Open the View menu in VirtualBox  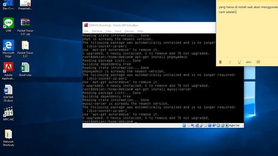point(109,31)
